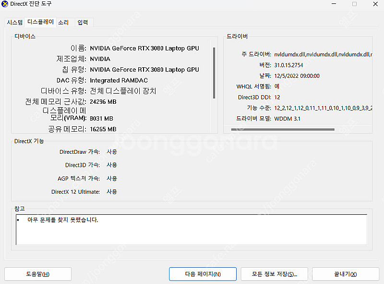This screenshot has width=384, height=284.
Task: Select Integrated RAMDAC value
Action: pos(119,80)
